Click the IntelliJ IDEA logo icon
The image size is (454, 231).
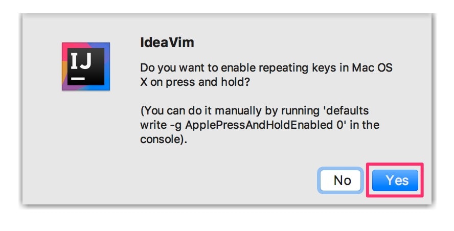(x=86, y=66)
